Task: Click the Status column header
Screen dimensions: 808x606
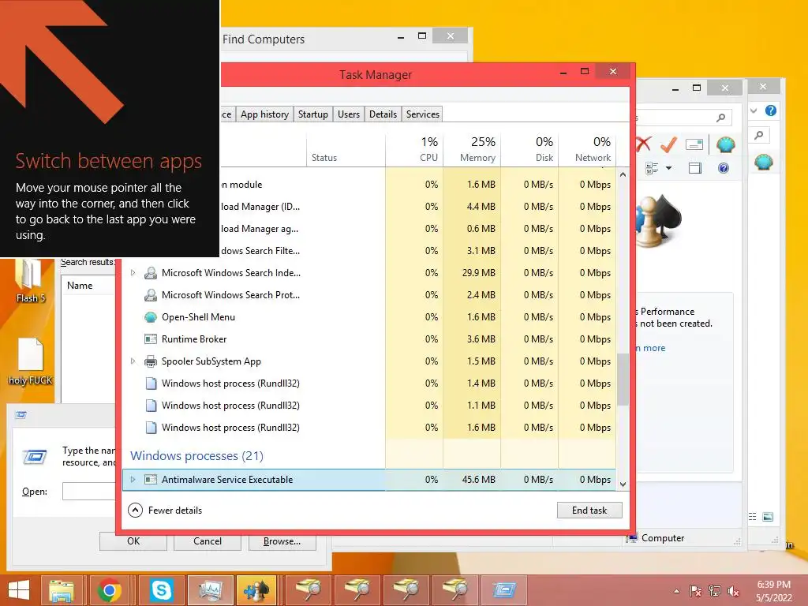Action: 346,149
